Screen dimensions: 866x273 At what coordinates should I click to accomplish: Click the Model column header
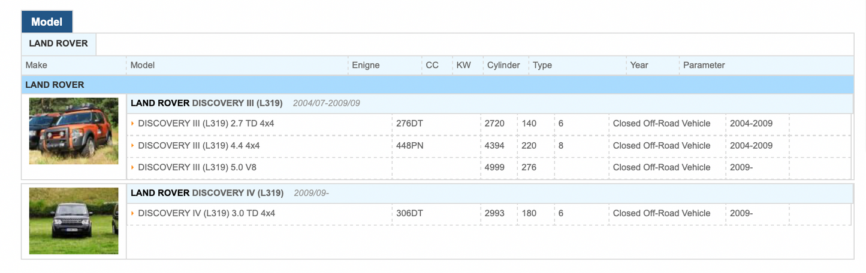[143, 65]
